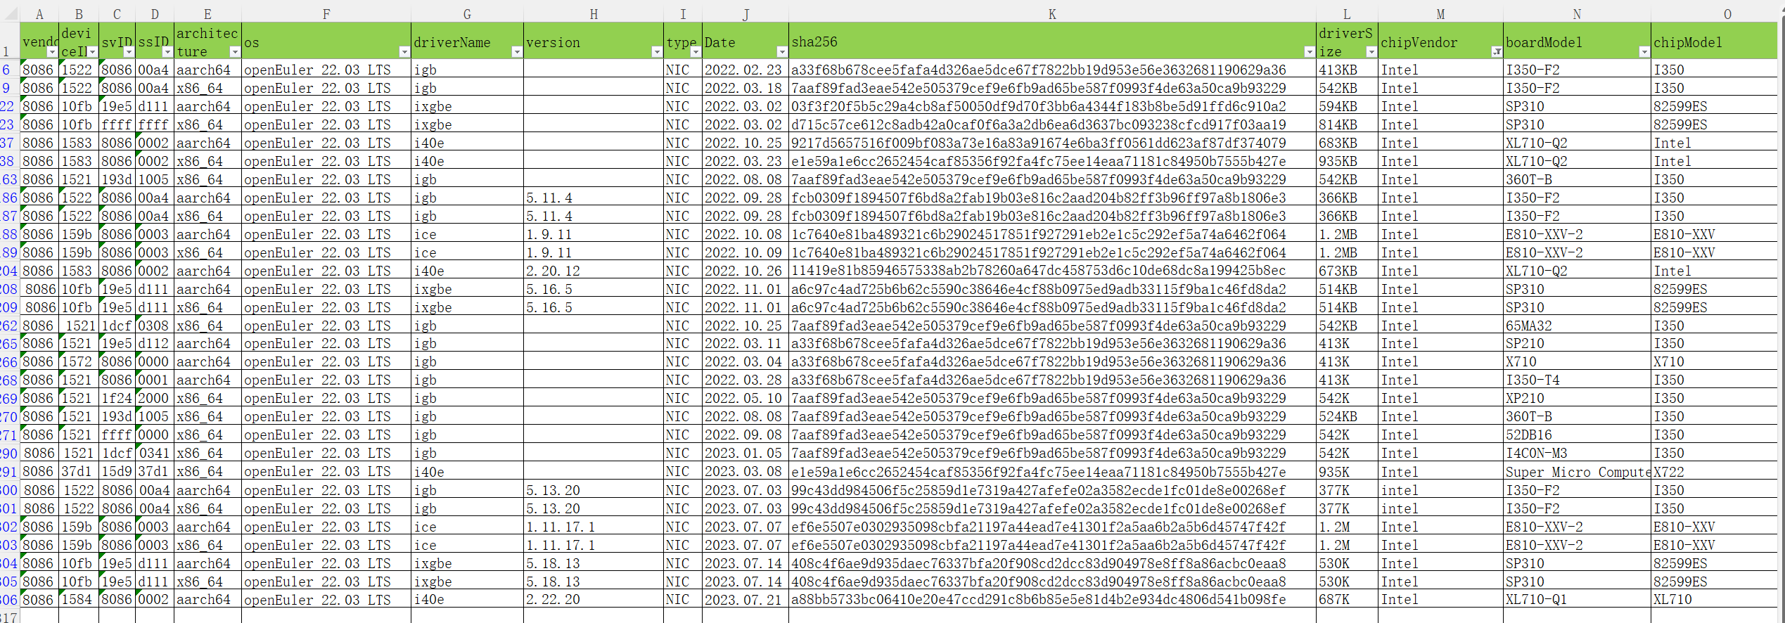Open the vendor column filter dropdown

click(51, 52)
